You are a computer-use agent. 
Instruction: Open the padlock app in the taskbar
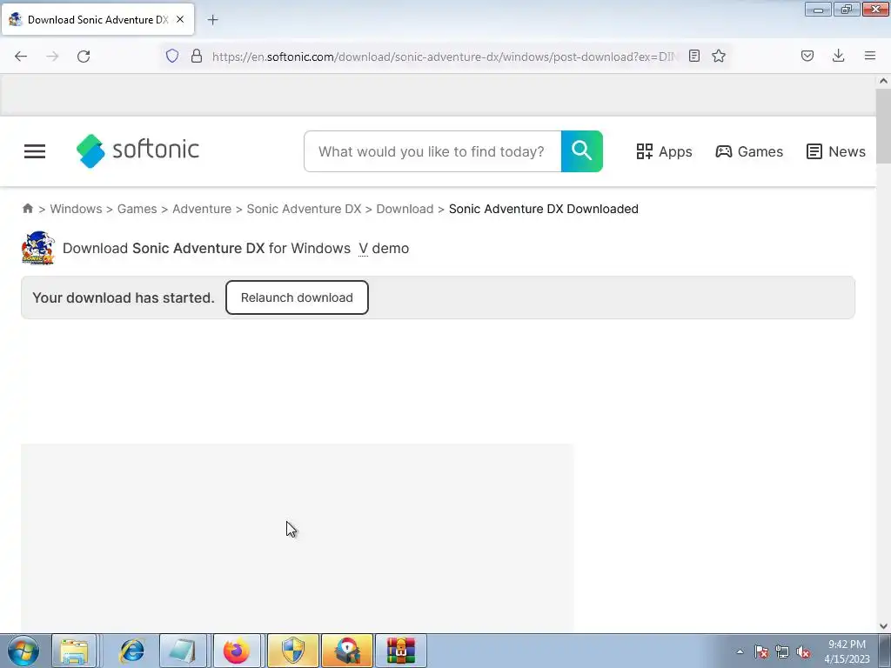coord(347,651)
